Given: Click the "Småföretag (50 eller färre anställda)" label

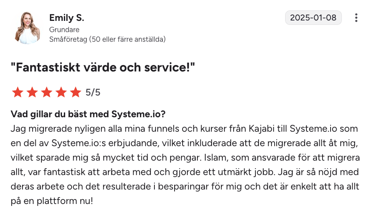Looking at the screenshot, I should point(107,39).
